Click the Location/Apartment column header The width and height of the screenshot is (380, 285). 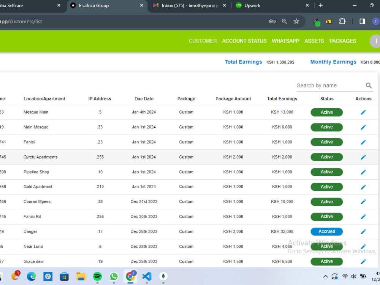coord(44,99)
